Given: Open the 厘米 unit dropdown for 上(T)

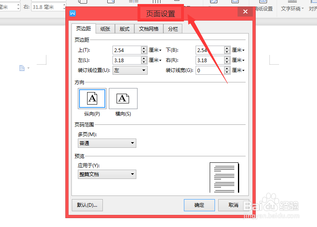Looking at the screenshot, I should click(155, 50).
